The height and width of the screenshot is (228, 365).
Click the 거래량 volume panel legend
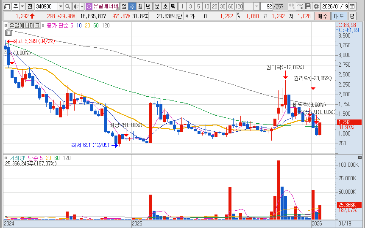click(x=17, y=158)
